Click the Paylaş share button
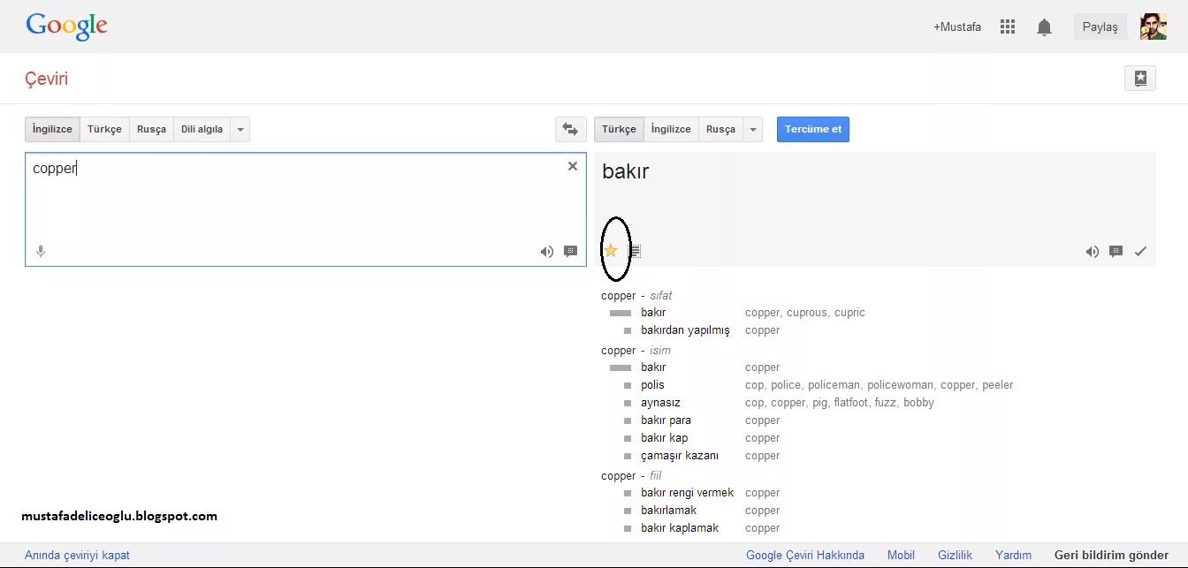Screen dimensions: 1188x568 1100,27
